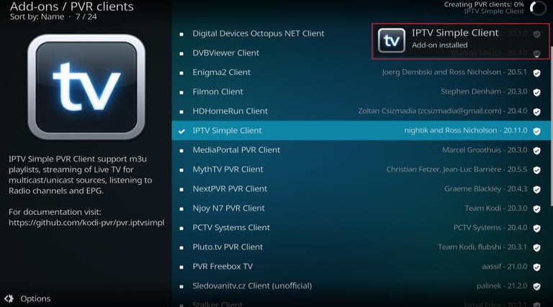Click the 'Add-on installed' notification text
This screenshot has width=553, height=307.
(x=439, y=45)
